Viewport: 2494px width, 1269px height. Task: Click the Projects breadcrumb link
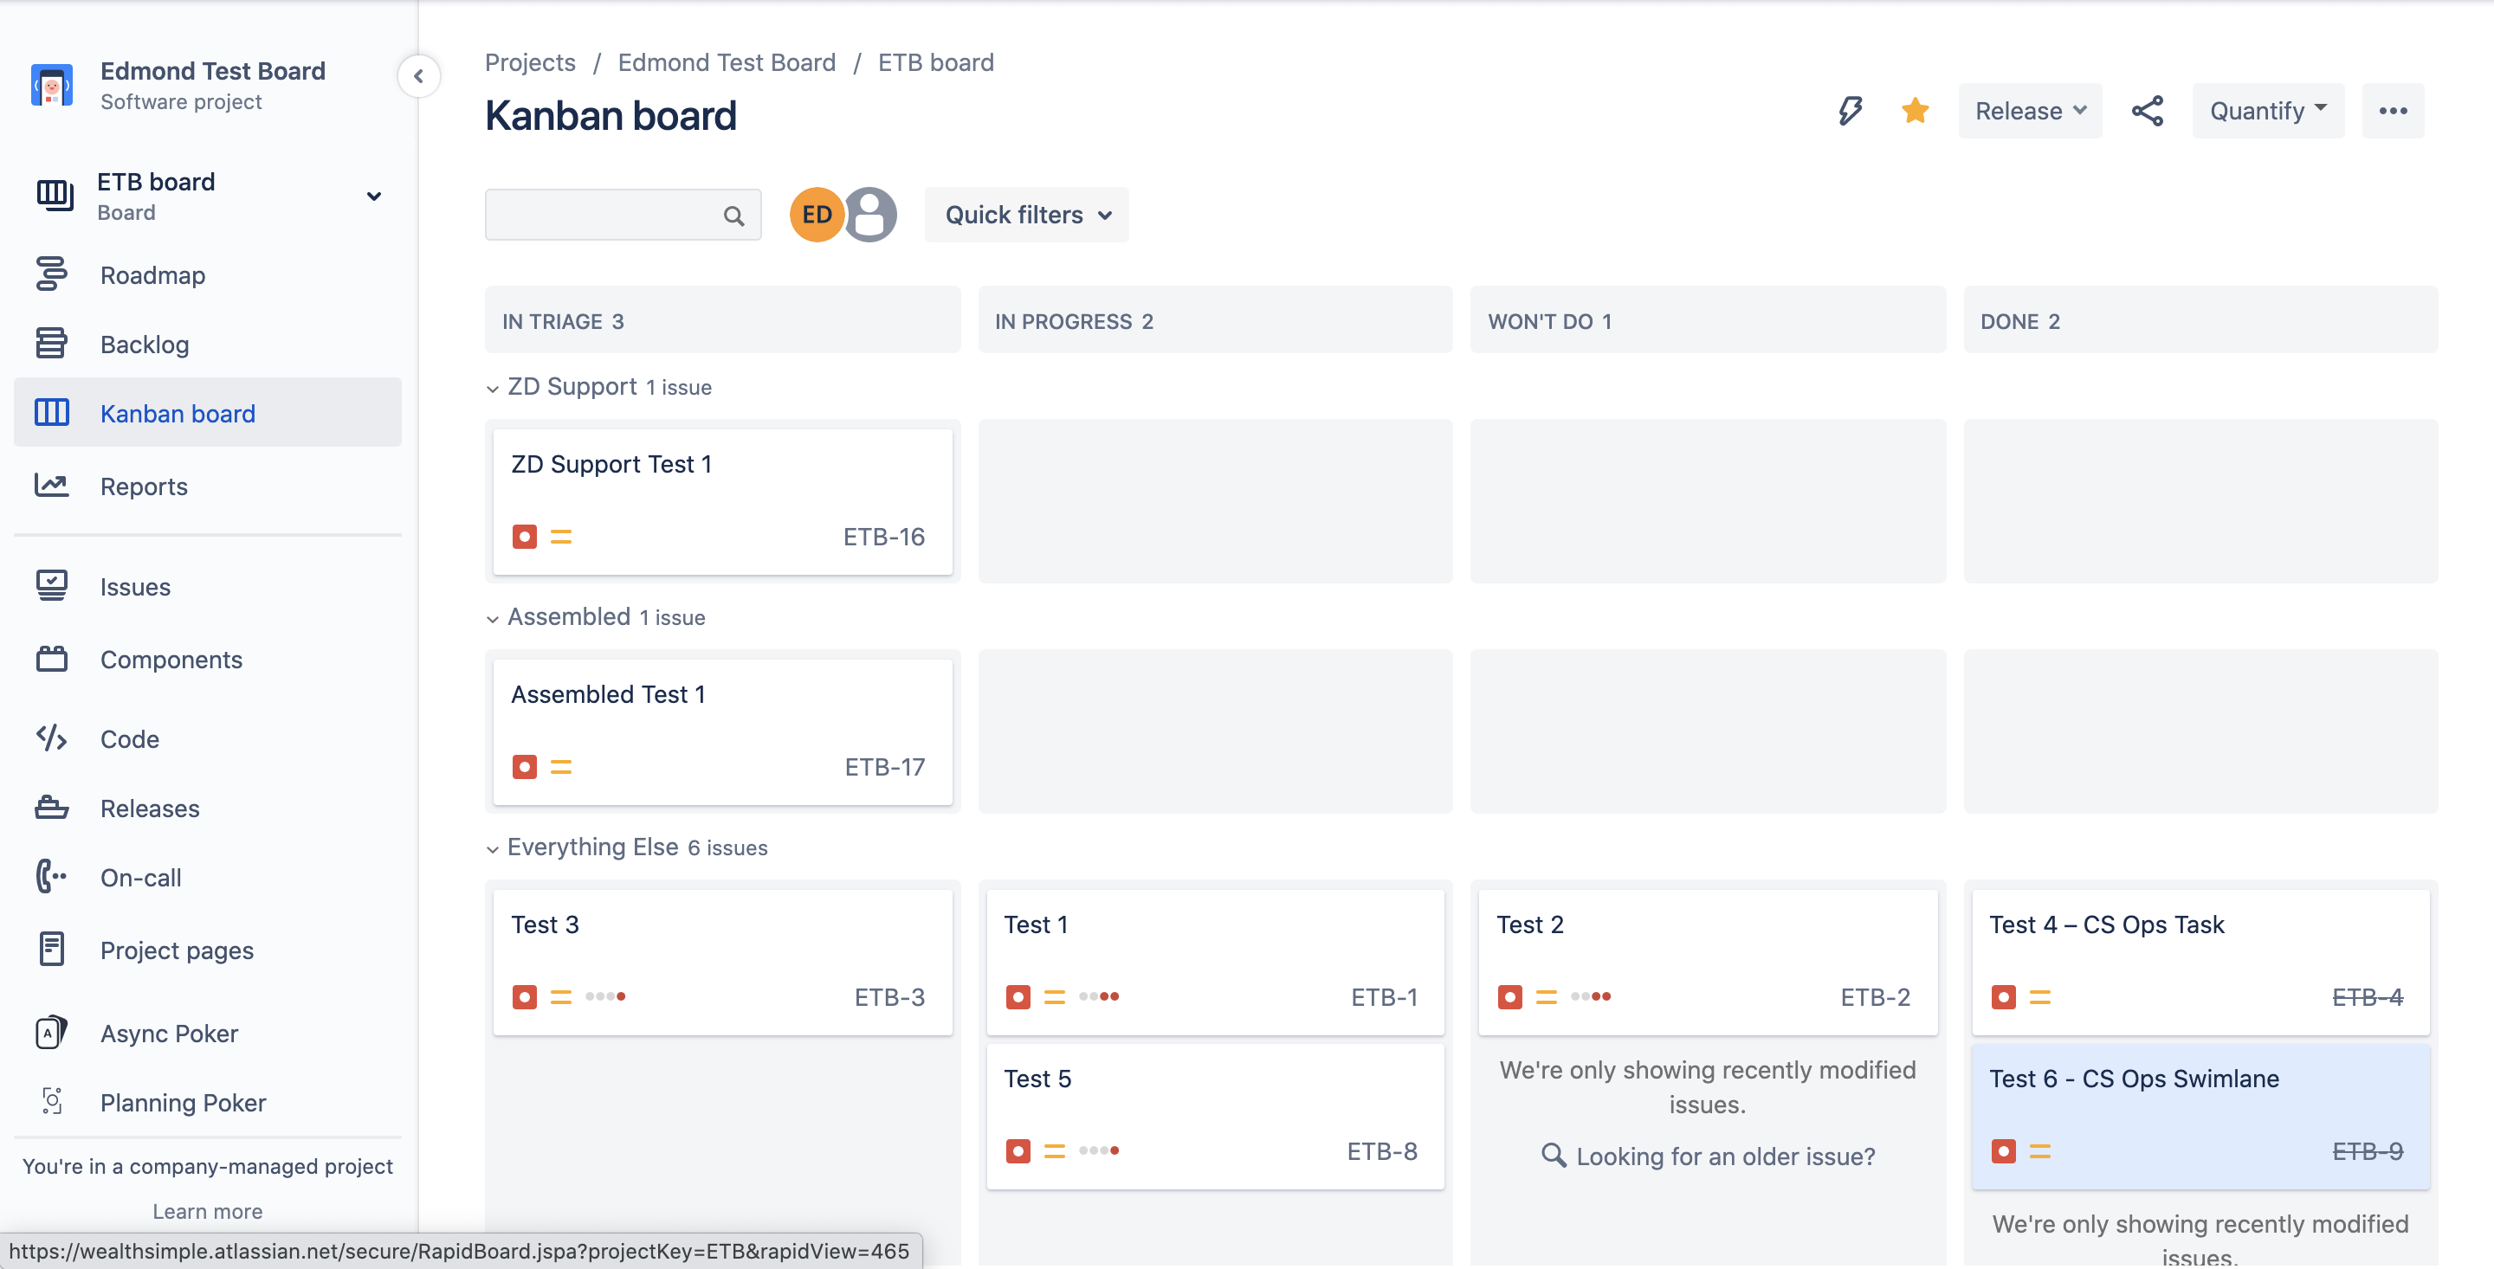(530, 62)
